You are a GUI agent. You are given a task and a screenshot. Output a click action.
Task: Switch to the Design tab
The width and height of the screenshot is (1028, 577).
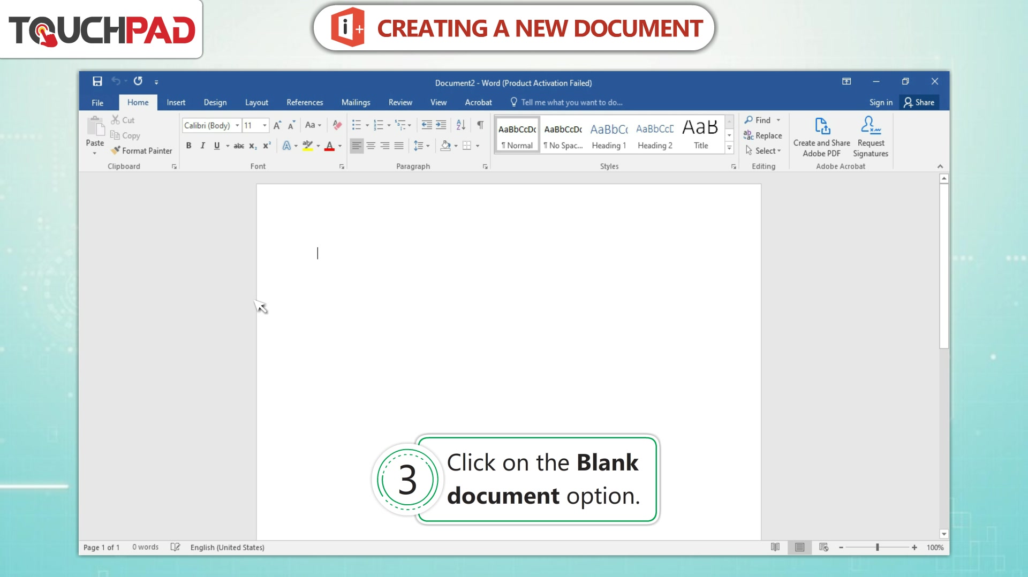click(215, 102)
